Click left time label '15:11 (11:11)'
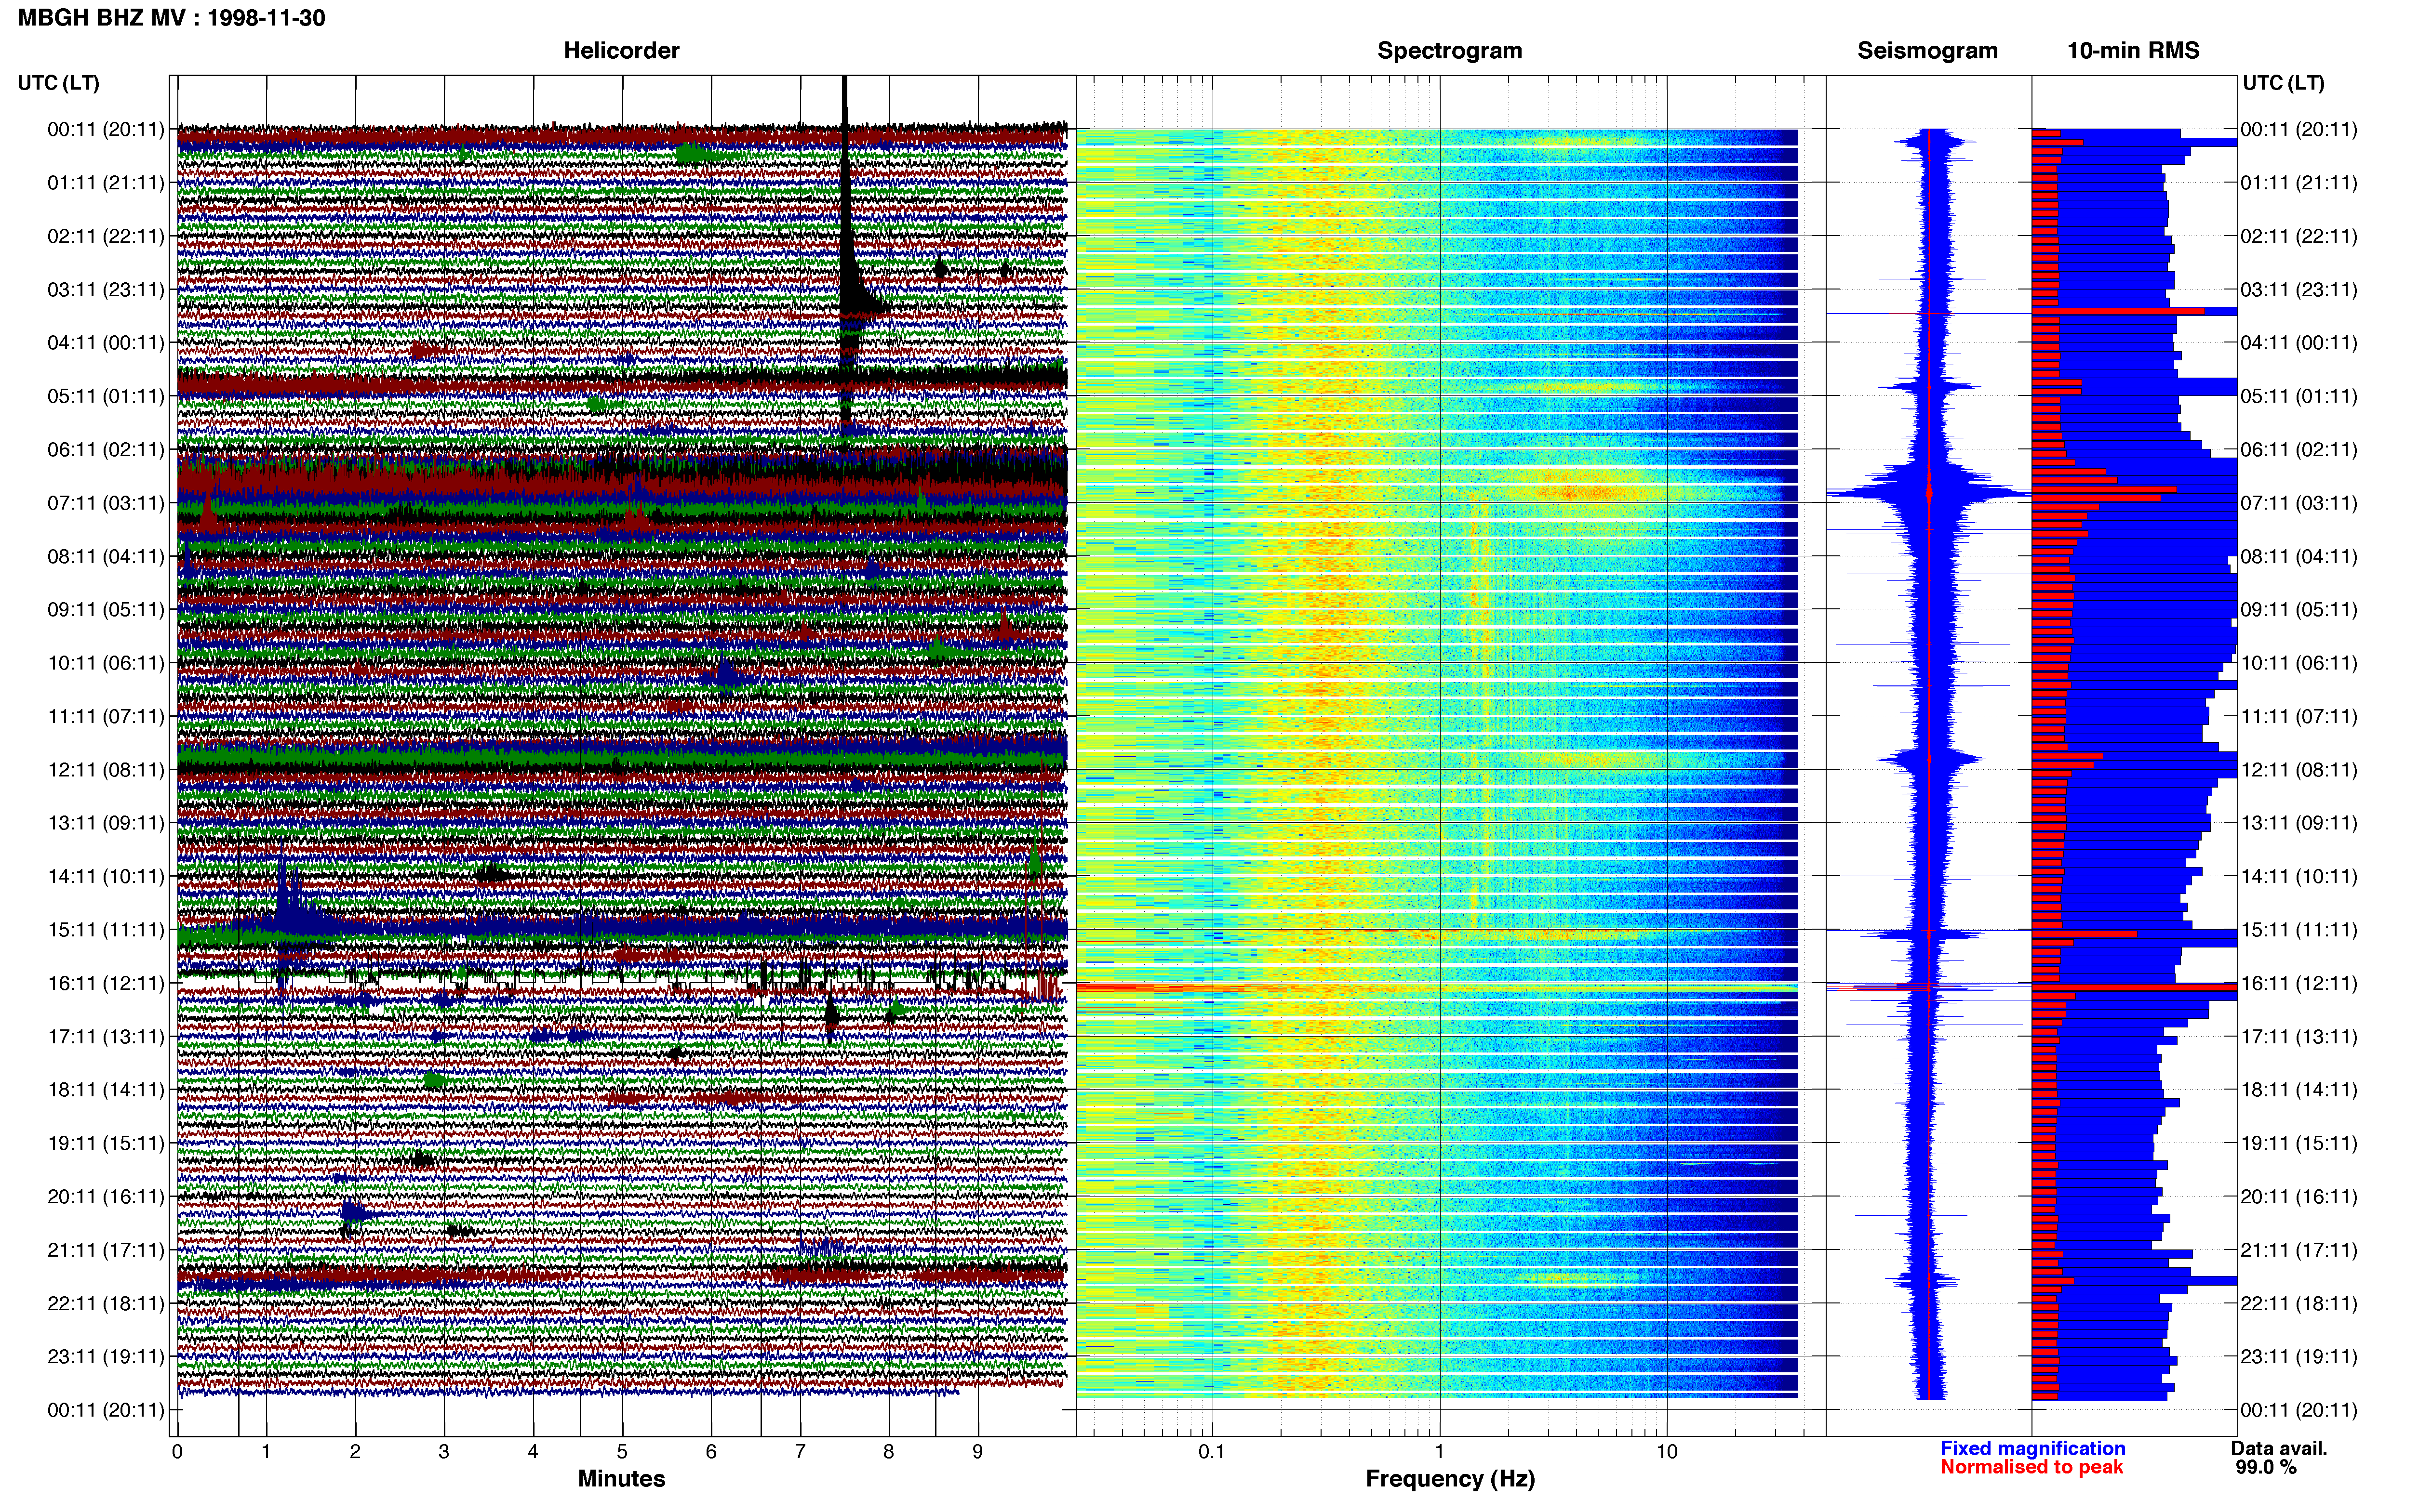 pos(106,929)
